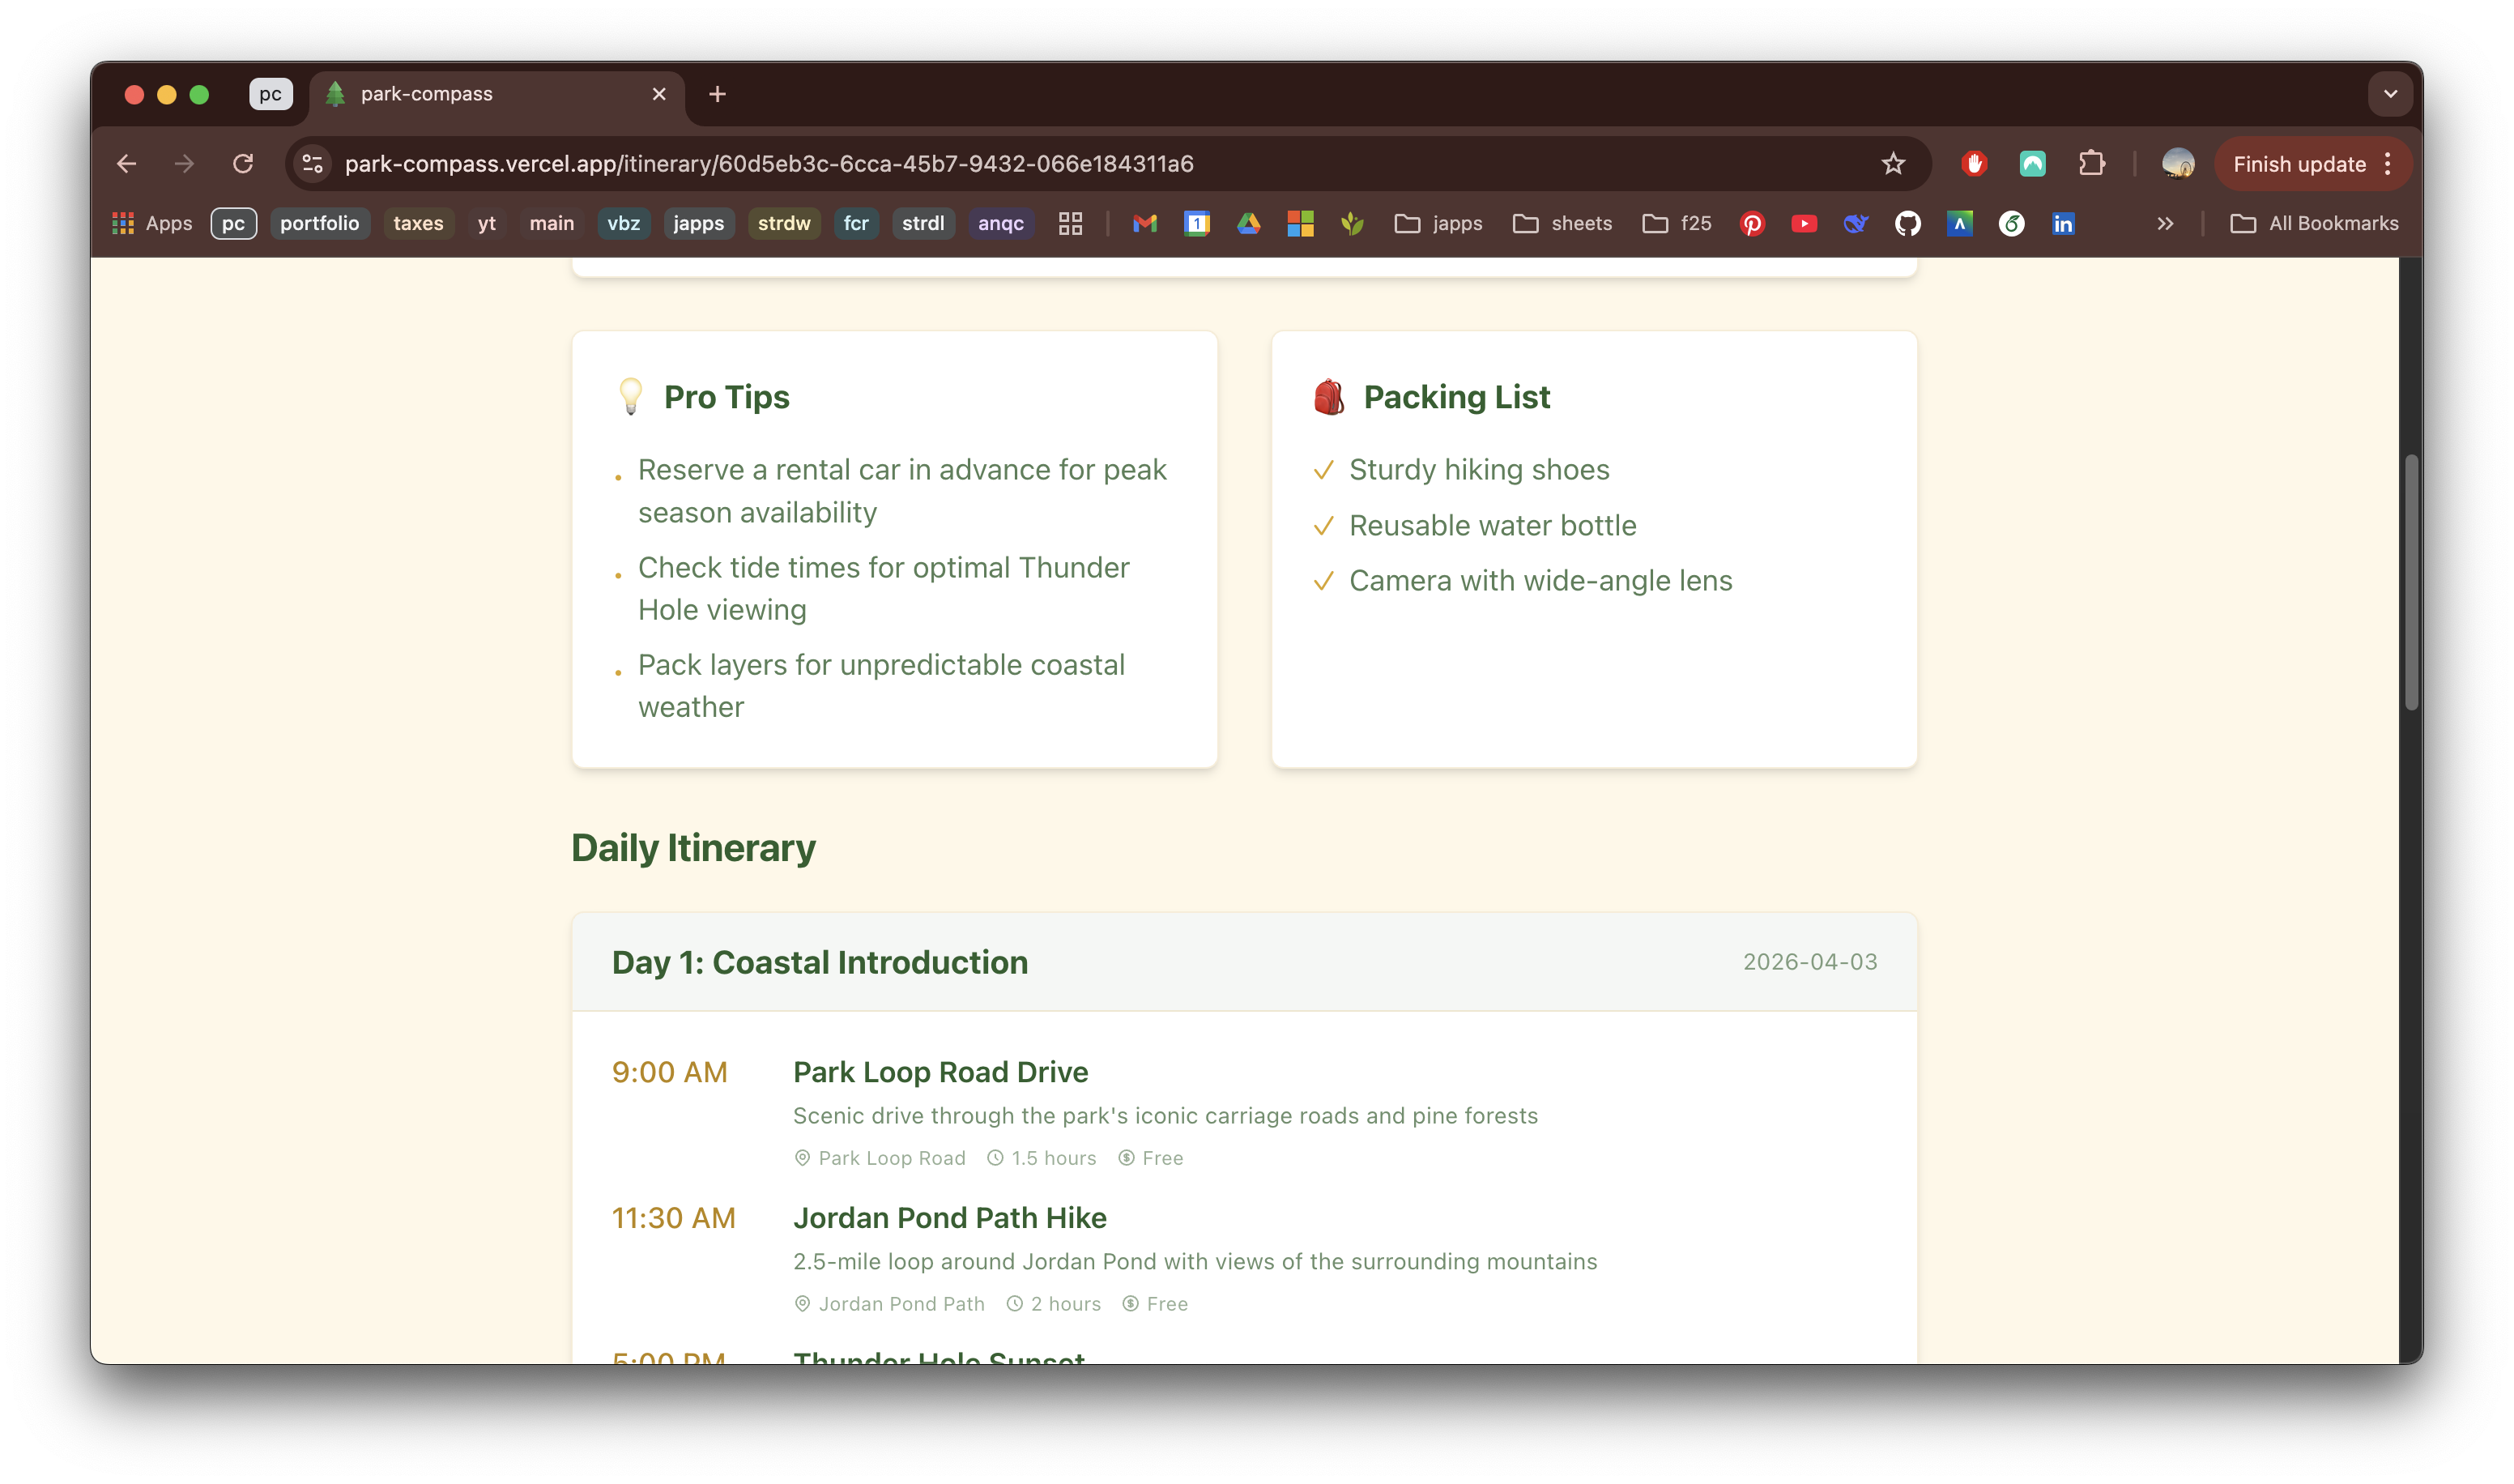Open the f25 bookmarks folder
2514x1484 pixels.
click(x=1677, y=224)
